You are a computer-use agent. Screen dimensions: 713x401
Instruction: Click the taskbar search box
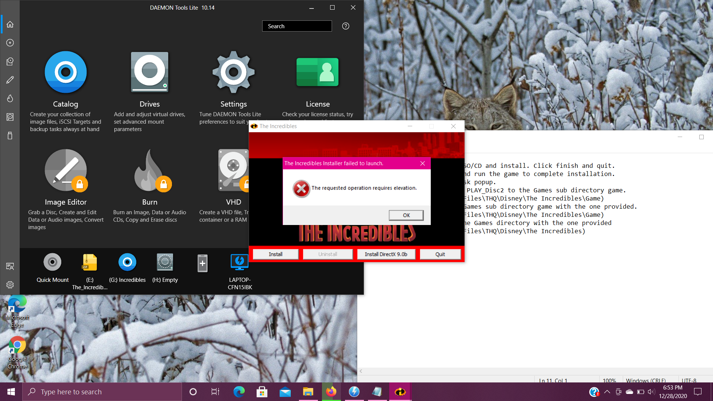tap(102, 392)
